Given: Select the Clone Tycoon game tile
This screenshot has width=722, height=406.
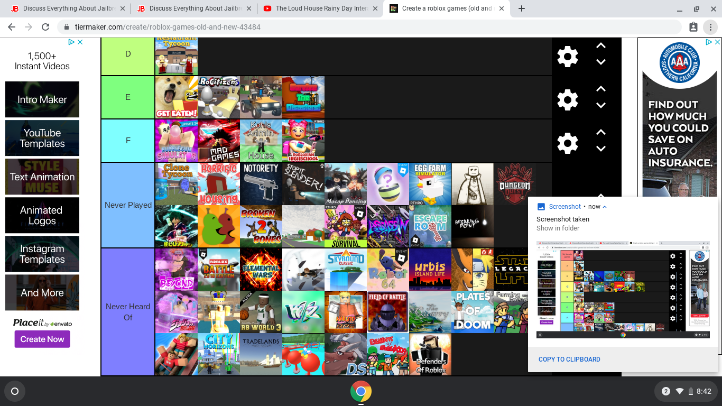Looking at the screenshot, I should 177,184.
